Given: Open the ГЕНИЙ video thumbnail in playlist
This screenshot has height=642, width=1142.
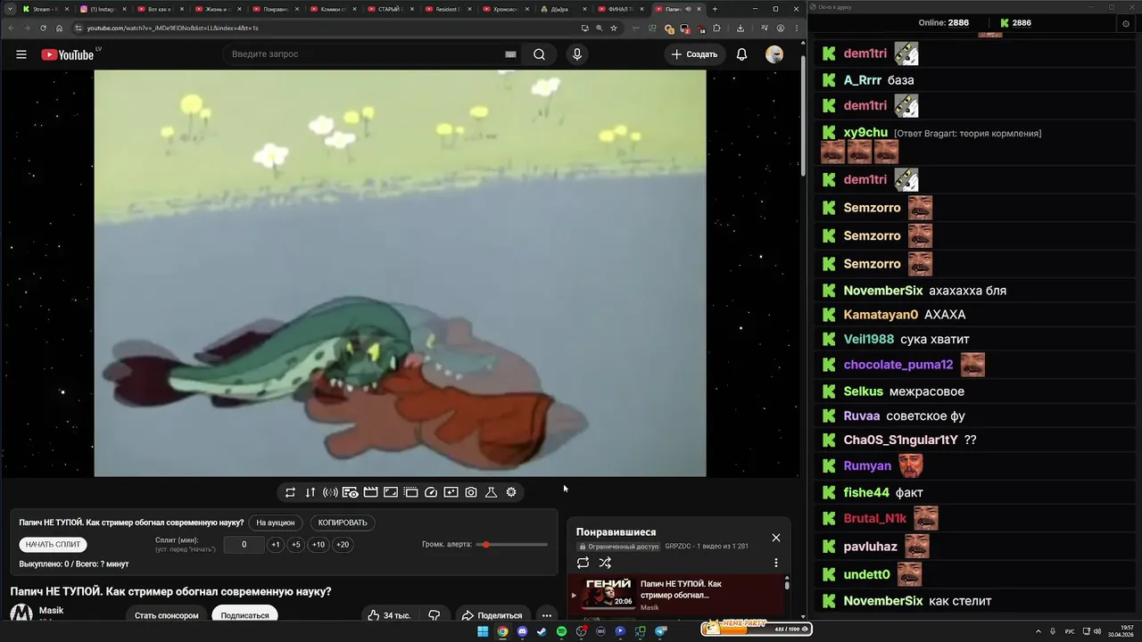Looking at the screenshot, I should [608, 594].
